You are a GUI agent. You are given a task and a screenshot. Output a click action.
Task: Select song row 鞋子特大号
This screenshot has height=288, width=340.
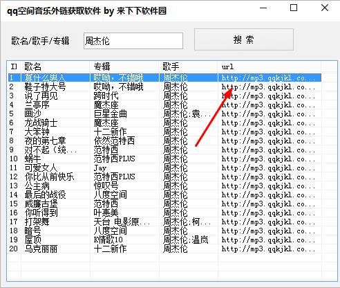(164, 87)
